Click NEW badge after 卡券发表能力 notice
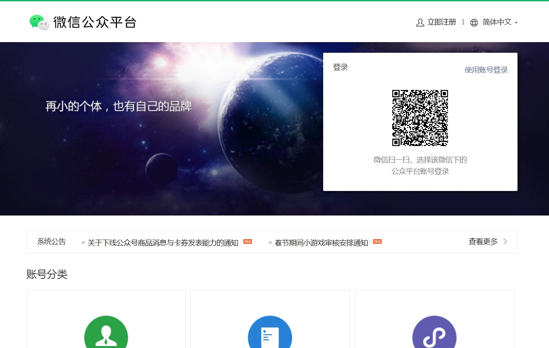Screen dimensions: 549x348 (x=248, y=241)
